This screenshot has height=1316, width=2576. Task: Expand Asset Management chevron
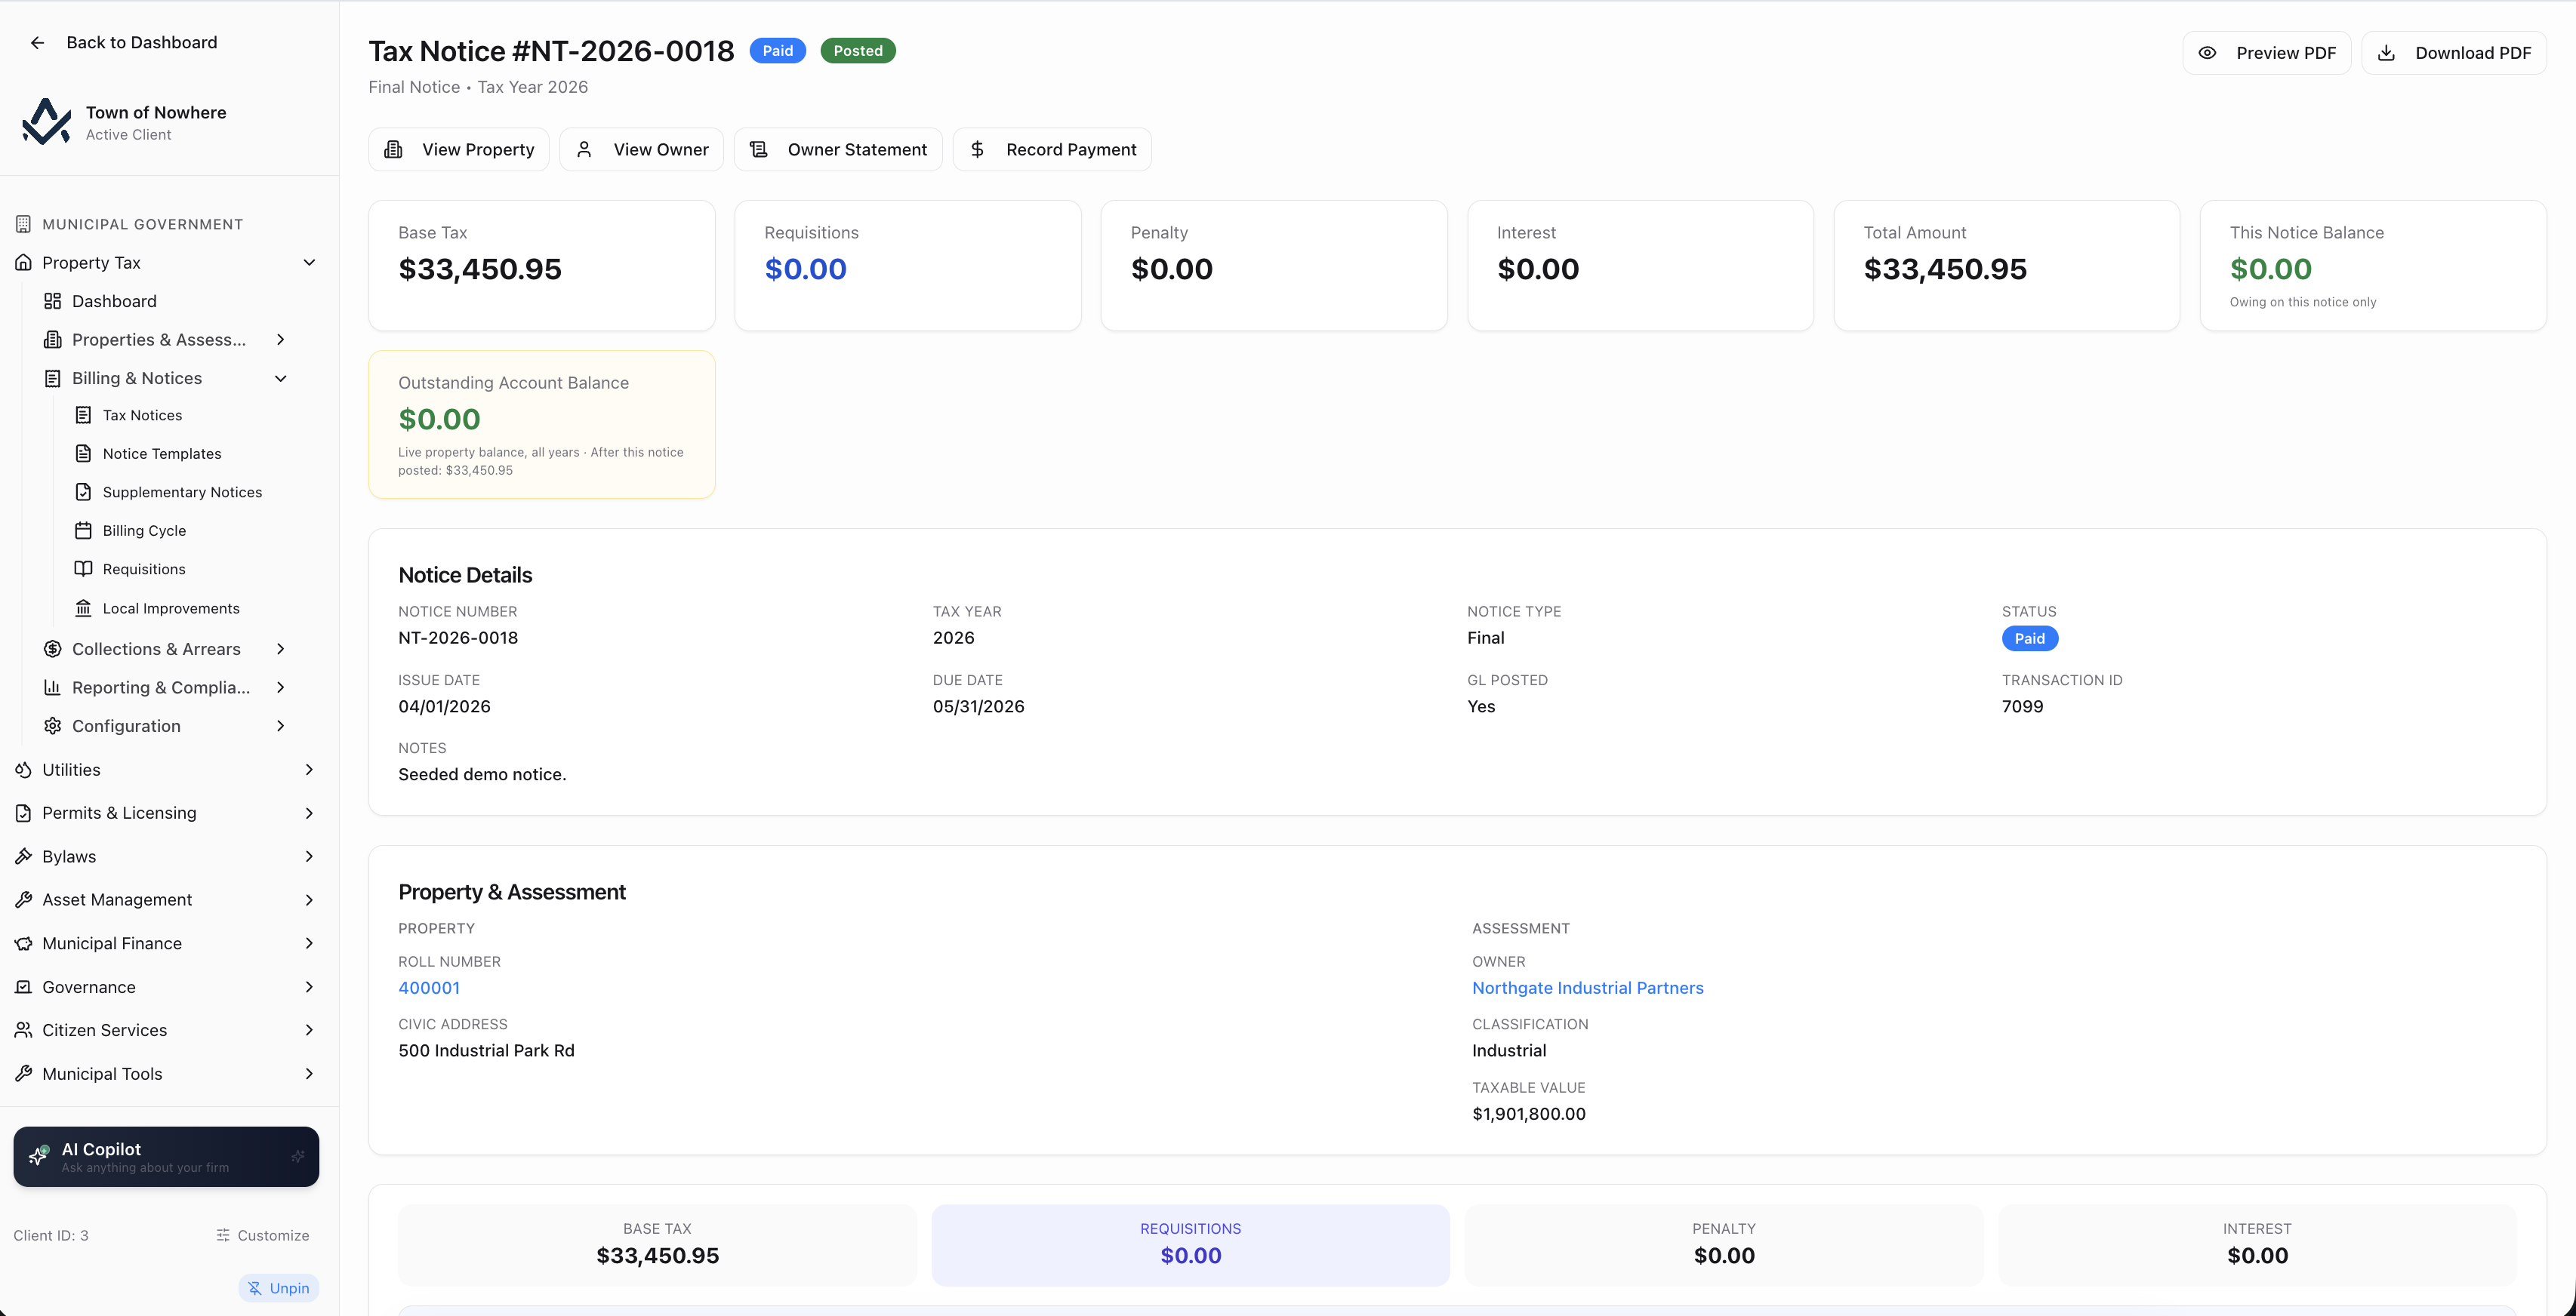click(x=309, y=899)
